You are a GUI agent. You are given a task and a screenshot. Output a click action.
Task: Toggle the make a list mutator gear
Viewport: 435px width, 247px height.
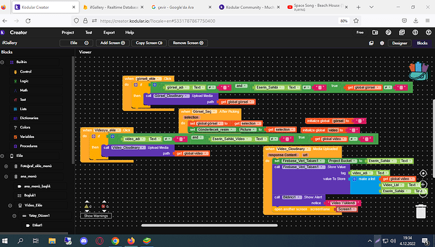pyautogui.click(x=354, y=179)
